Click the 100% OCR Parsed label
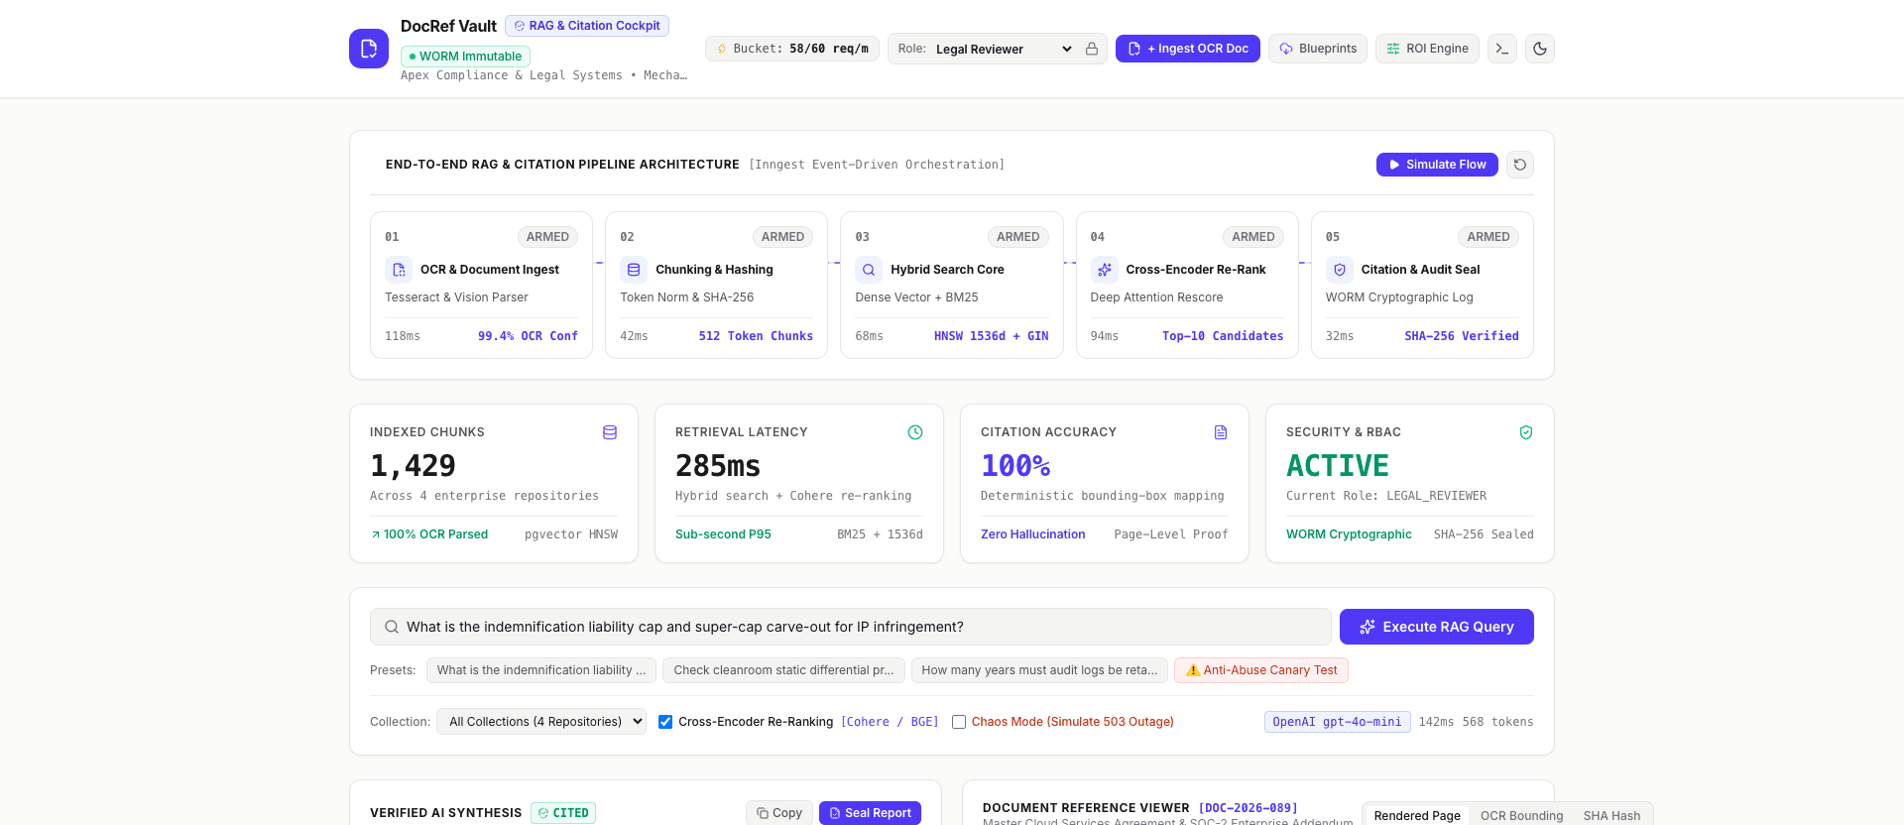1904x825 pixels. [x=435, y=534]
